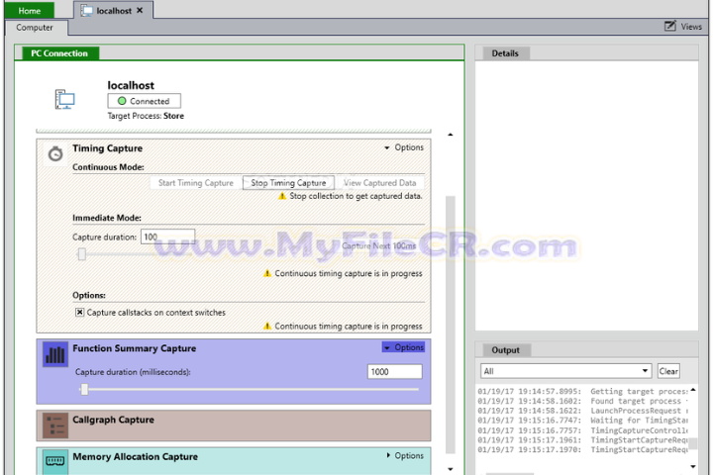
Task: Expand Timing Capture Options
Action: [404, 147]
